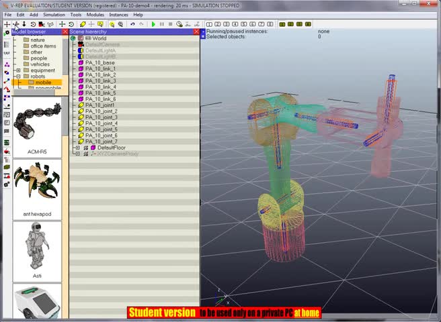Click the ant hexapod model thumbnail
This screenshot has height=322, width=441.
point(37,189)
